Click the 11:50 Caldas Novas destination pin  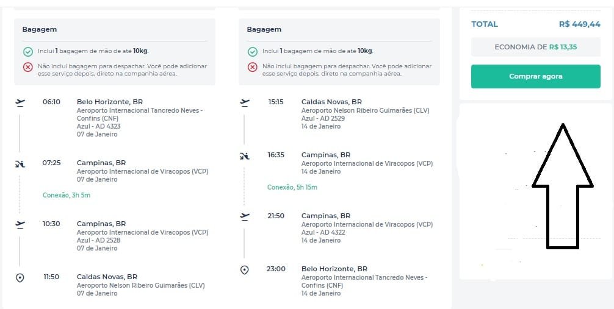point(20,278)
